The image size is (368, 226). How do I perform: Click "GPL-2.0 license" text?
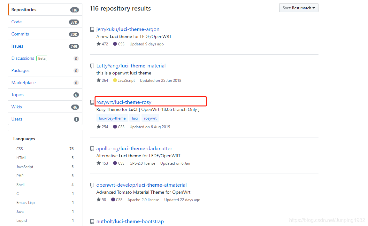[x=142, y=163]
